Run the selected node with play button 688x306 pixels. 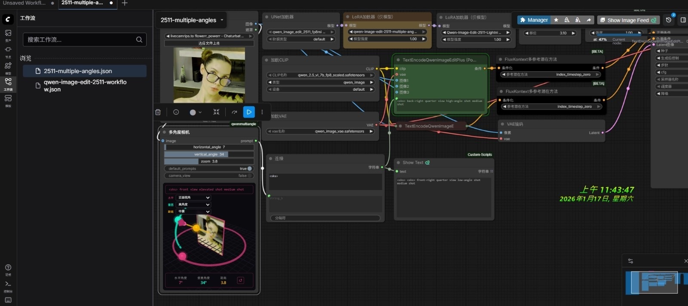click(x=249, y=112)
